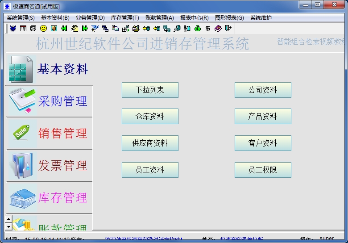Screen dimensions: 348x243
Task: Click the app icon in the title bar
Action: click(7, 6)
